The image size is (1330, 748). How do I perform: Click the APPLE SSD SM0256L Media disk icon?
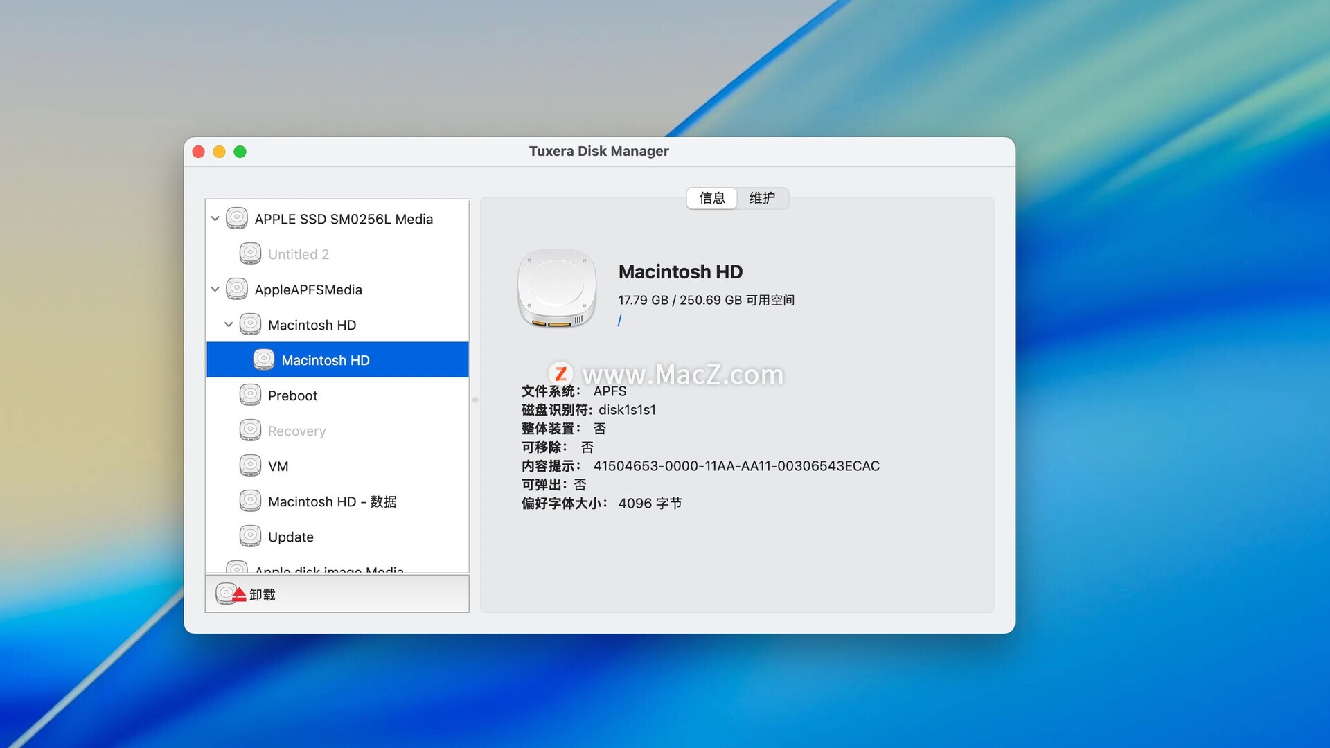point(237,218)
